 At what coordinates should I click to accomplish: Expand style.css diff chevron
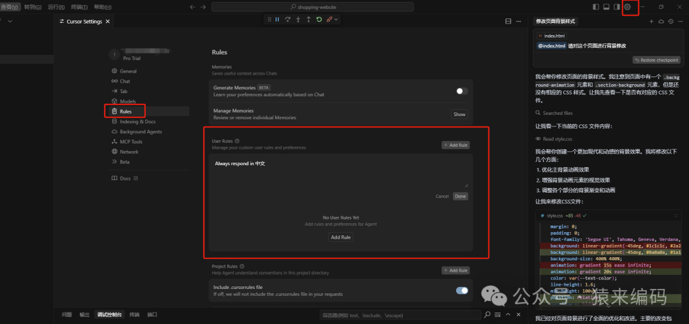tap(676, 216)
